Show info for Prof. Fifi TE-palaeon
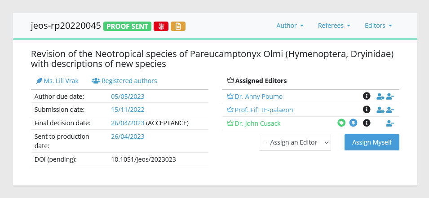 click(367, 110)
